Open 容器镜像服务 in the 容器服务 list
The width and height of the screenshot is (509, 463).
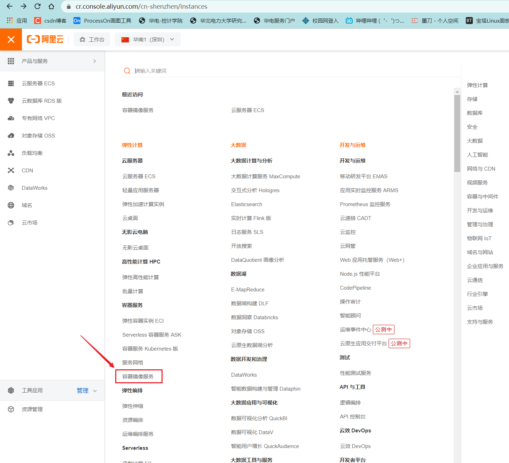point(138,376)
